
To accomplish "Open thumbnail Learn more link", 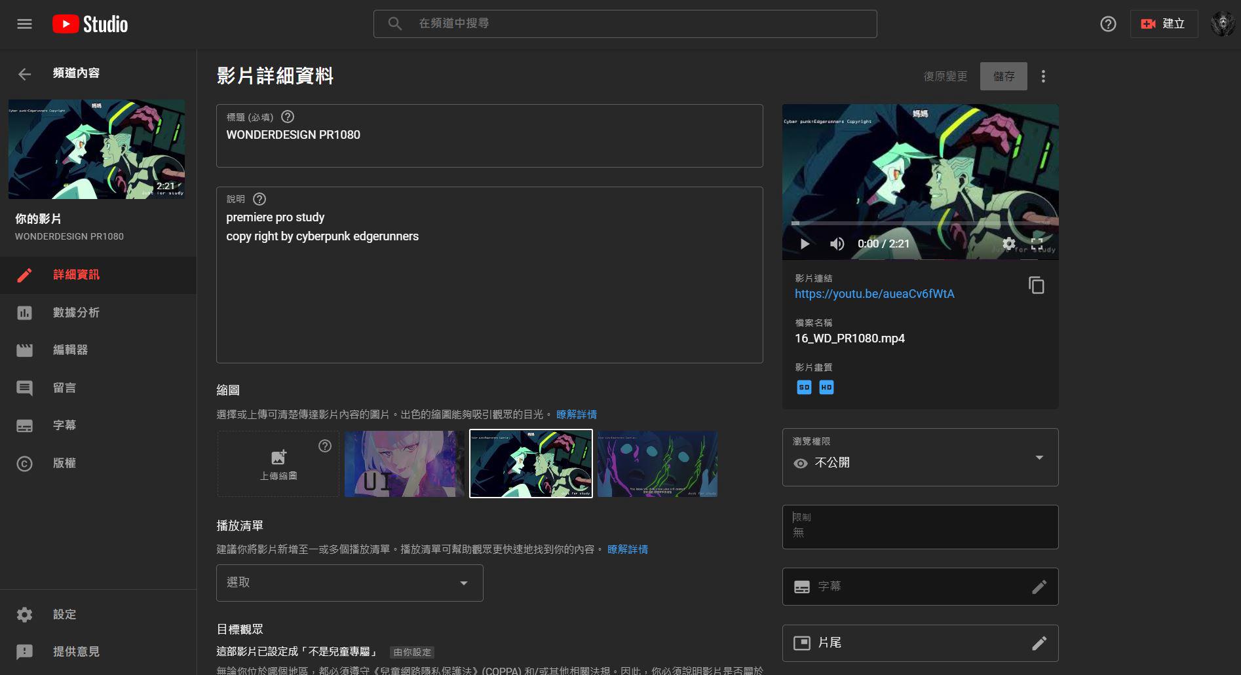I will click(x=577, y=414).
